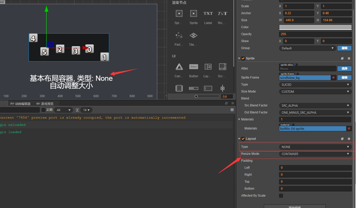This screenshot has width=356, height=208.
Task: Click the sprite-frame link icon
Action: 296,74
